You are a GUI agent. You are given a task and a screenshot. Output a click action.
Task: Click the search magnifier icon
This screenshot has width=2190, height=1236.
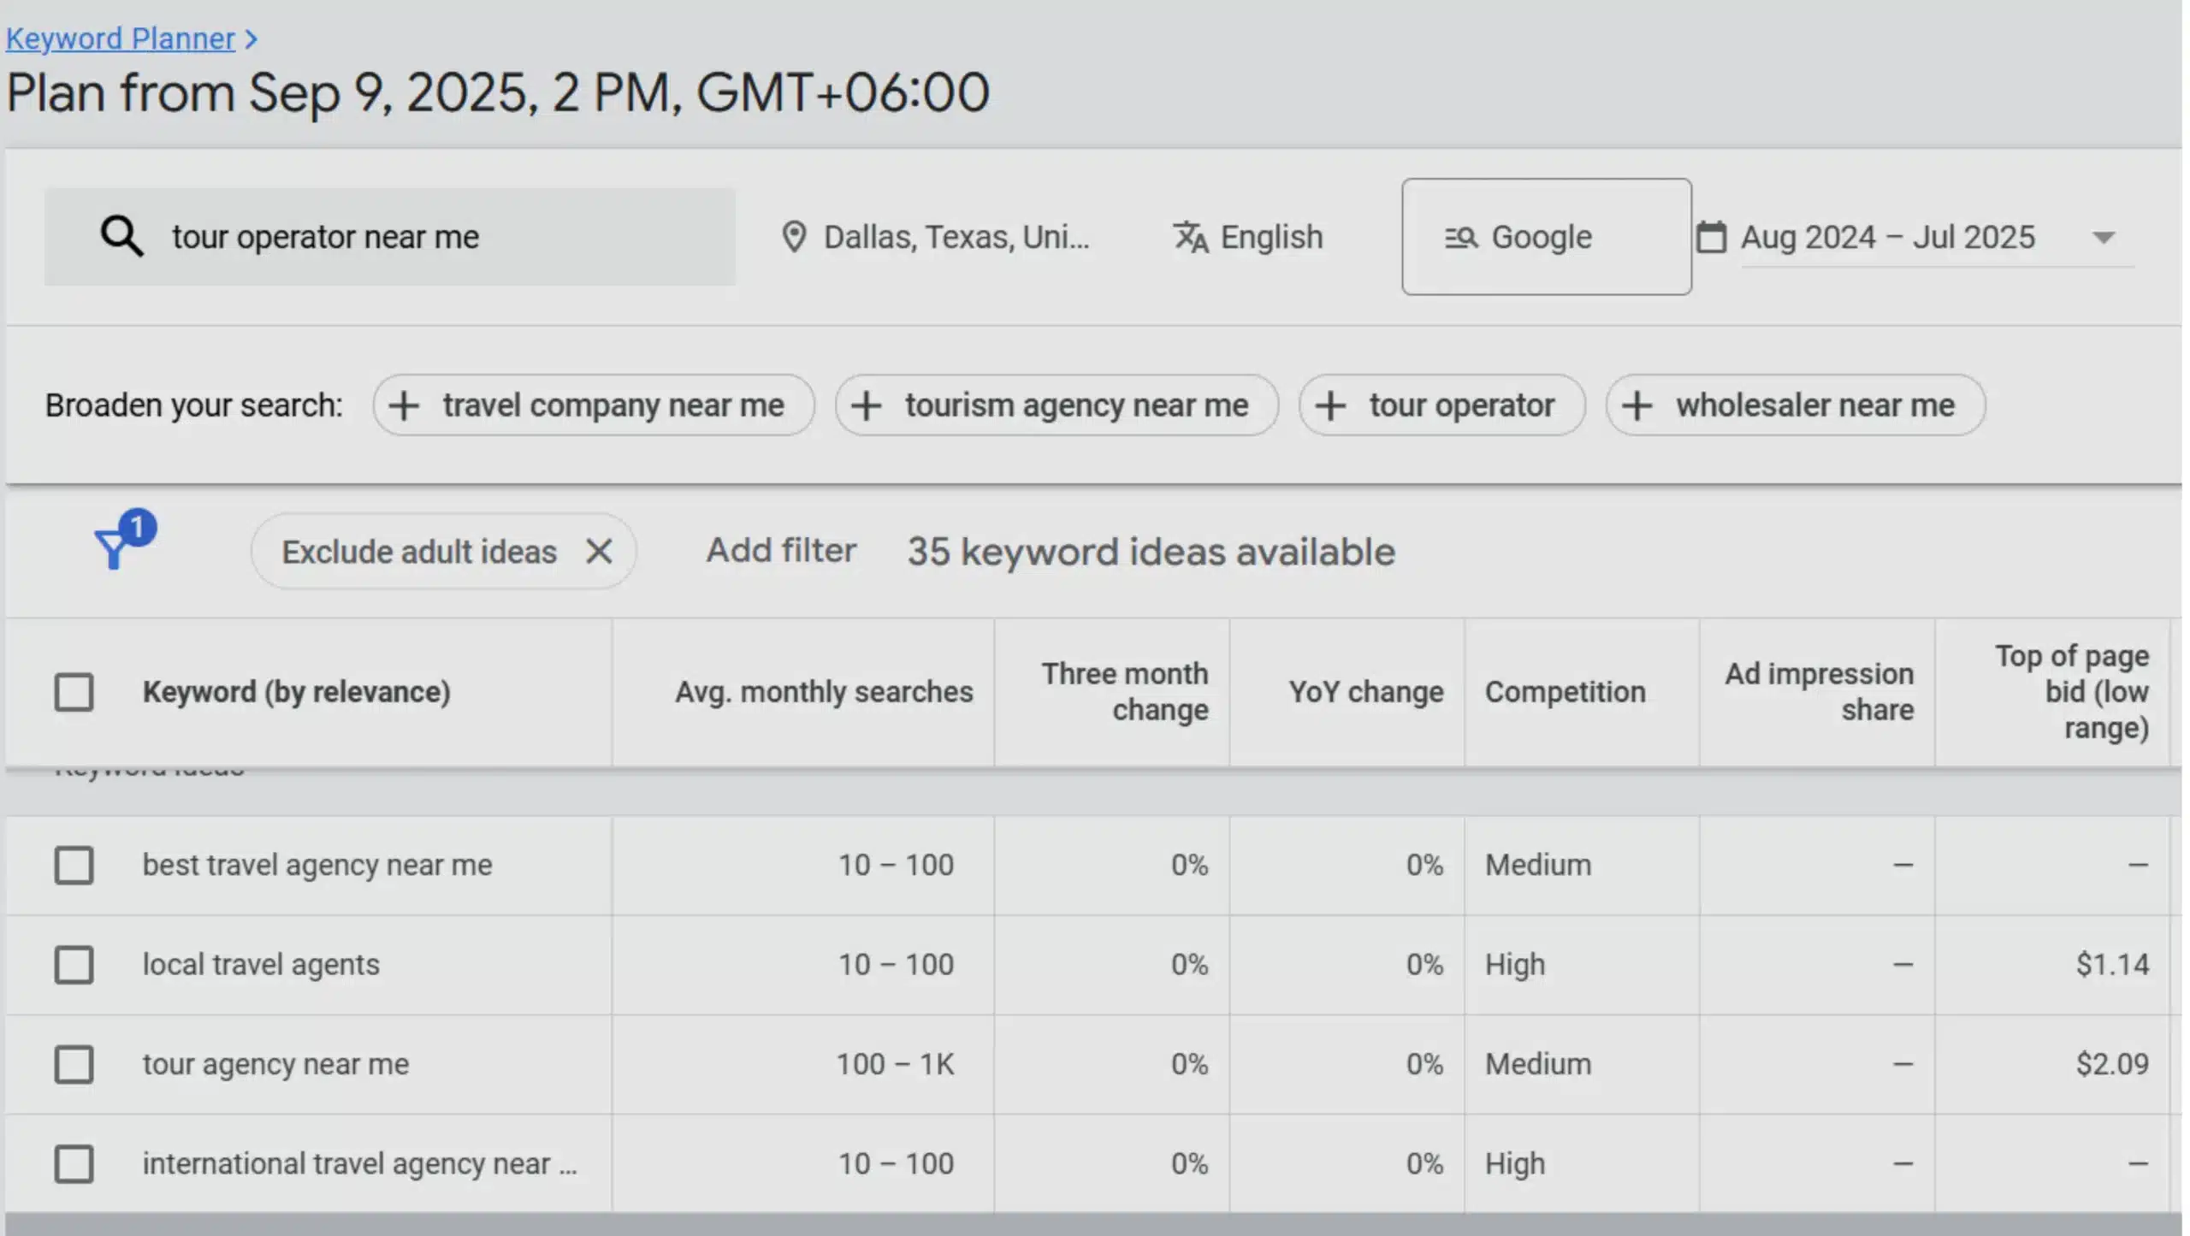(120, 236)
